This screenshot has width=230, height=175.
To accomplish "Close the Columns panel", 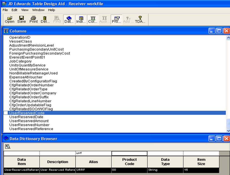I will coord(227,31).
